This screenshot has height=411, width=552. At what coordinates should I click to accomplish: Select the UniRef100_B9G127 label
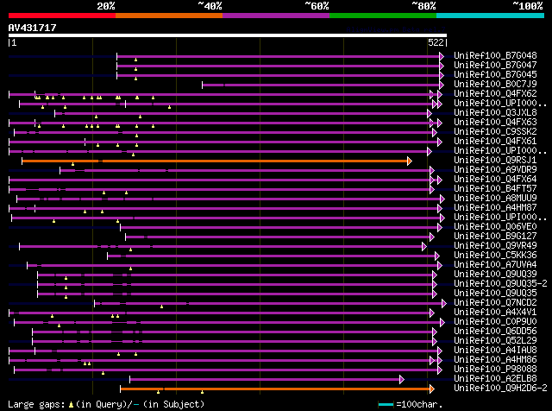[x=495, y=237]
